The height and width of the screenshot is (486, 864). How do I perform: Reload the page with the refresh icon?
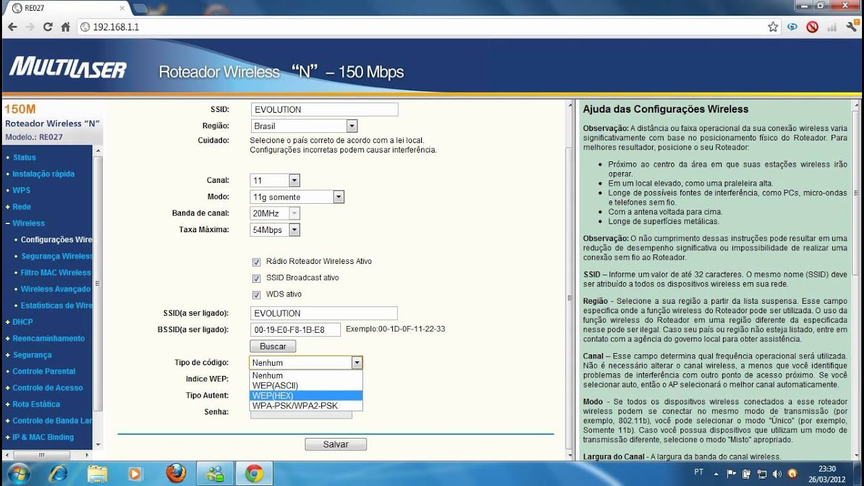coord(47,27)
